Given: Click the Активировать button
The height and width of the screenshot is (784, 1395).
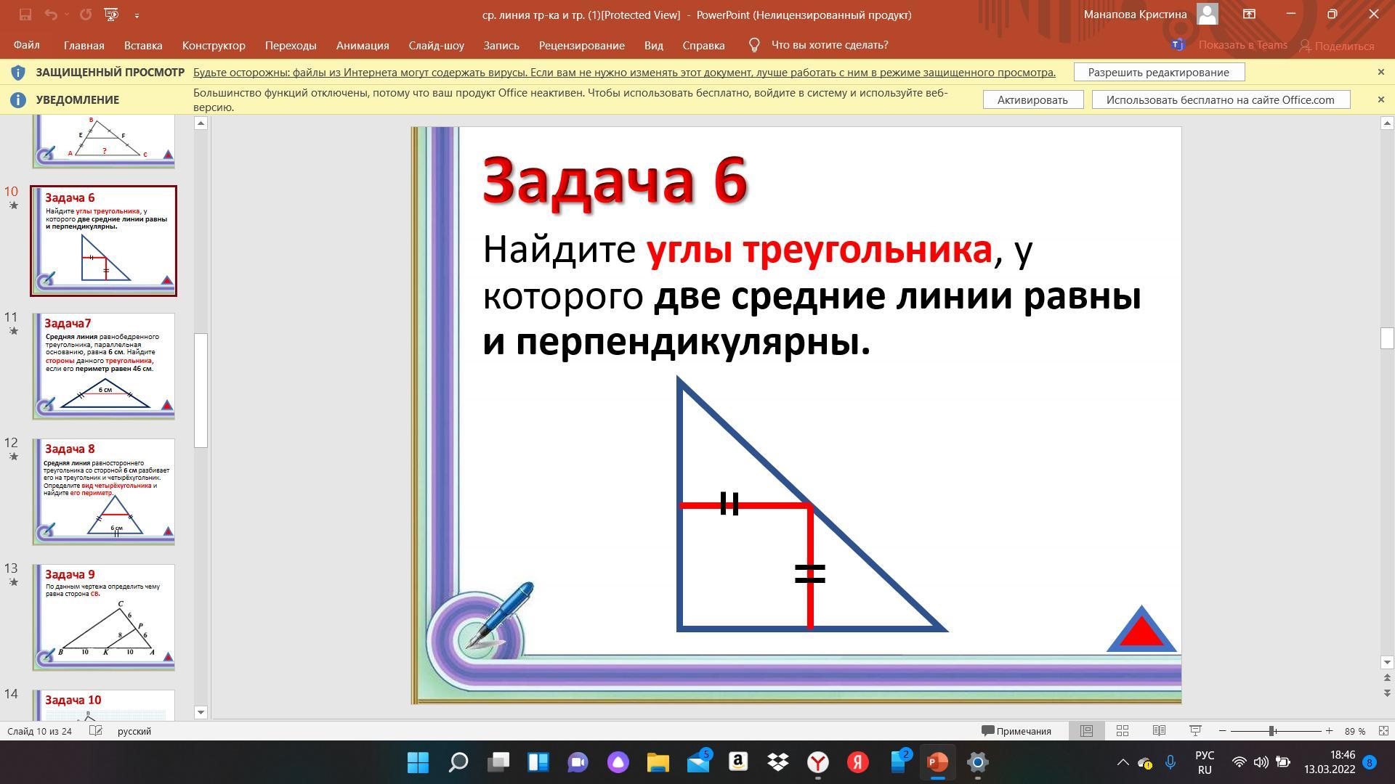Looking at the screenshot, I should coord(1032,99).
